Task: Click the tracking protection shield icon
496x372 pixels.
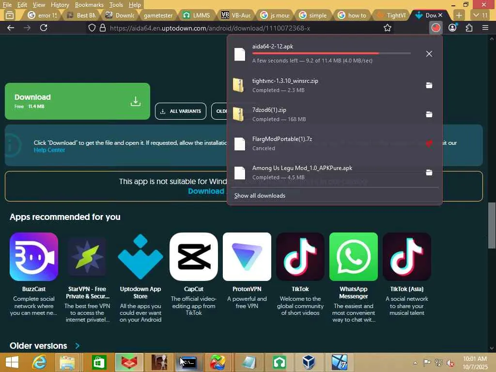Action: pos(92,28)
